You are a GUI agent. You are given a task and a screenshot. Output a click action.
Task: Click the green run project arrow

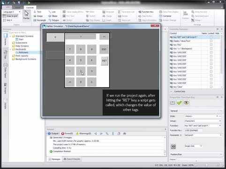coord(29,3)
